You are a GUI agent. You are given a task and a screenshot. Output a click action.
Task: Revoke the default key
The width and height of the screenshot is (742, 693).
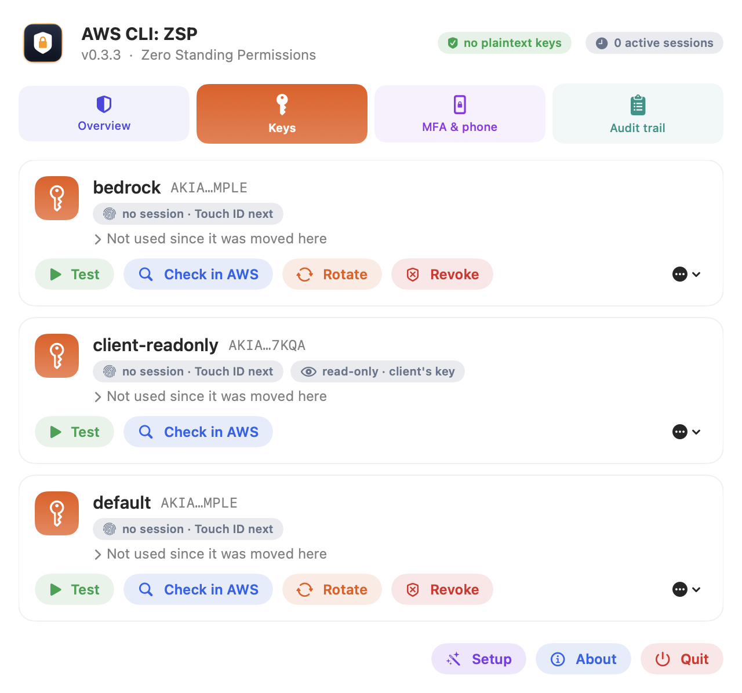(442, 589)
